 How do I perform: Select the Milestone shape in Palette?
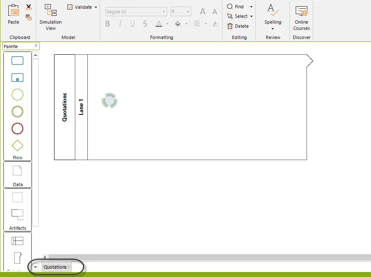18,258
